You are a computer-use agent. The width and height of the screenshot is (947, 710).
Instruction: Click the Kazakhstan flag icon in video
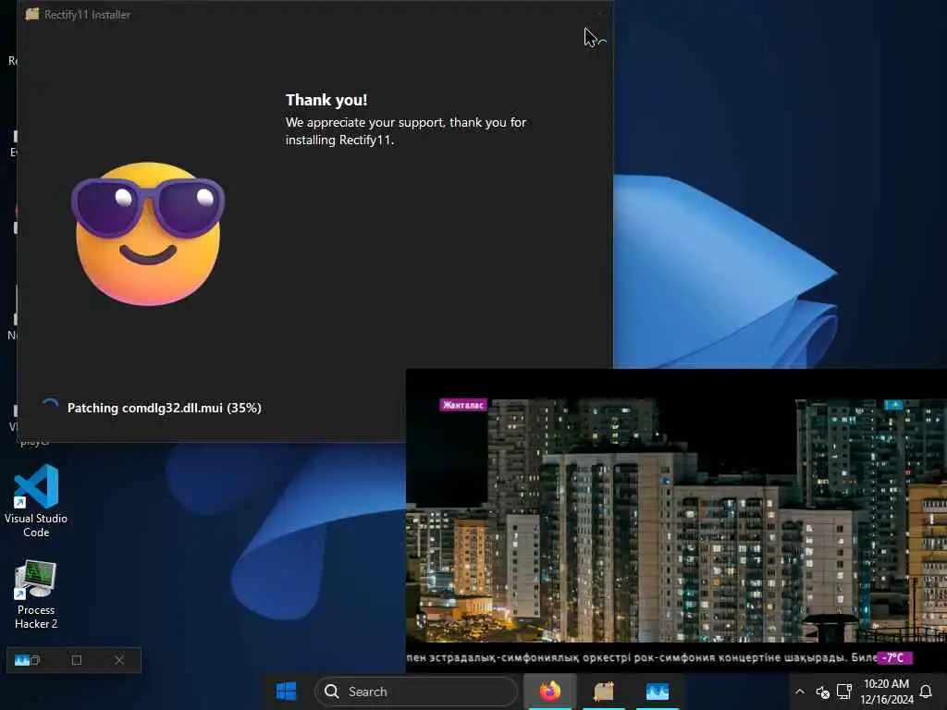(x=893, y=405)
